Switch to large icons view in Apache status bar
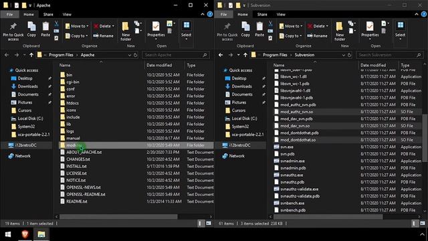Viewport: 428px width, 241px height. click(209, 224)
